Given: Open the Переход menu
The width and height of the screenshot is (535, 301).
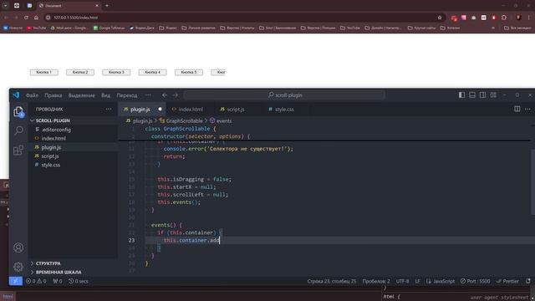Looking at the screenshot, I should [127, 95].
